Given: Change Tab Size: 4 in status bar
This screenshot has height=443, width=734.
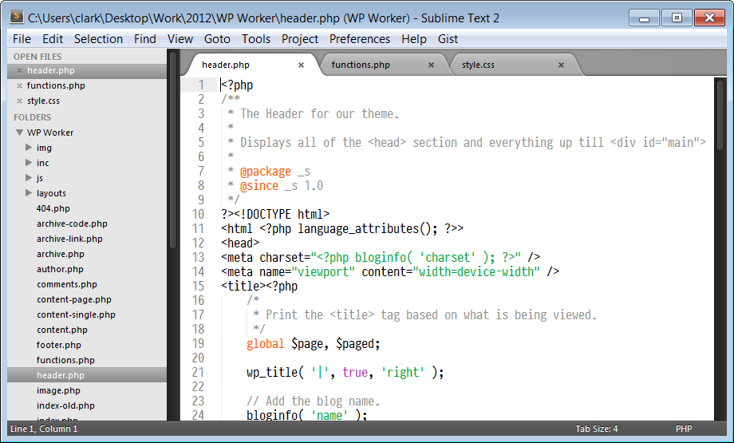Looking at the screenshot, I should [597, 429].
